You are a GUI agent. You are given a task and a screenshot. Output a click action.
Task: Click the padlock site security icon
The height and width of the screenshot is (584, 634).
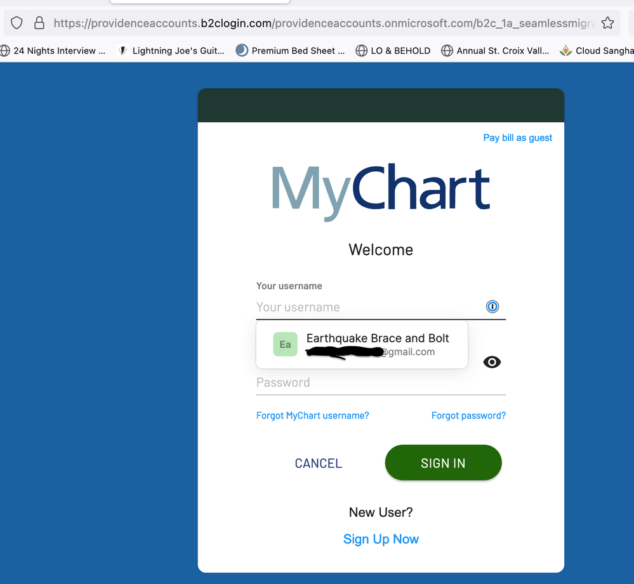(x=39, y=23)
